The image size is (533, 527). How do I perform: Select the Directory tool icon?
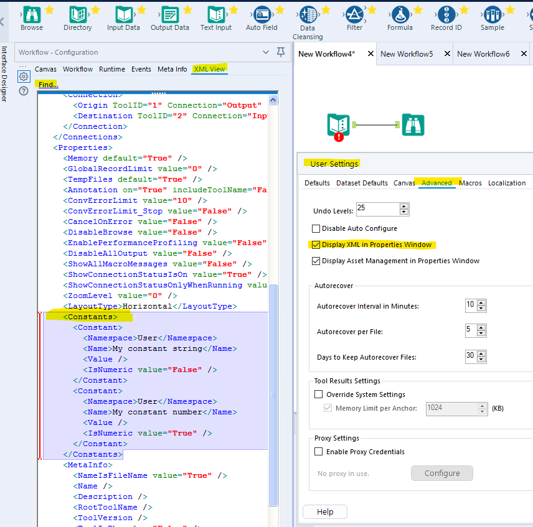point(78,15)
